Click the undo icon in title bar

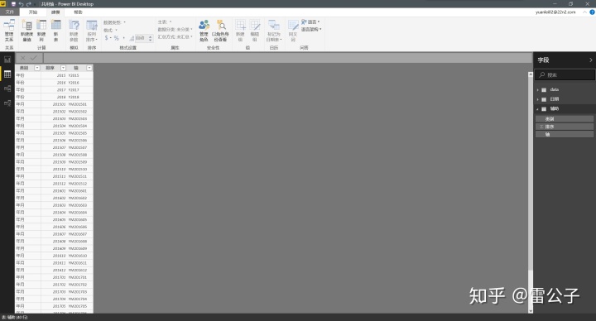click(22, 4)
